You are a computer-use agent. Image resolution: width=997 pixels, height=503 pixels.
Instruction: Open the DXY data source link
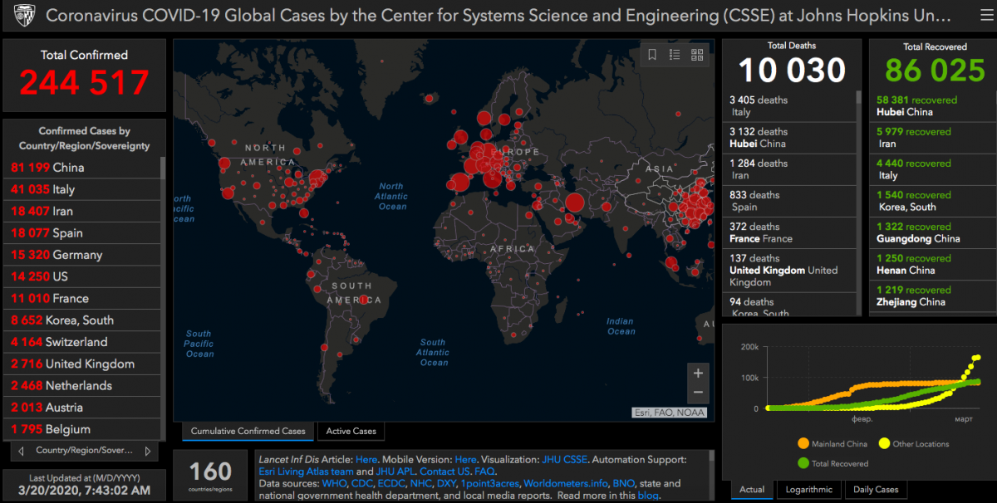(x=447, y=483)
